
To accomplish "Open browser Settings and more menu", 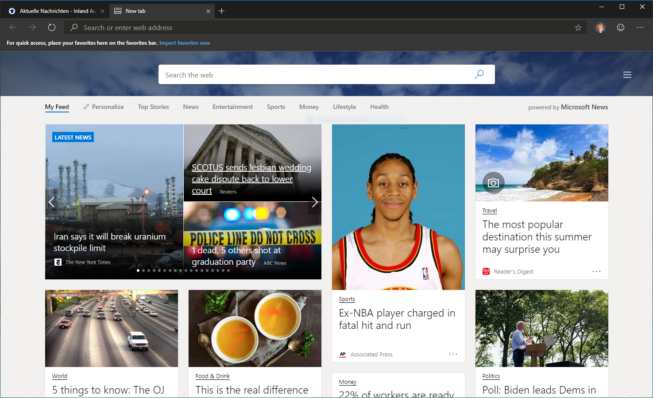I will pyautogui.click(x=640, y=27).
